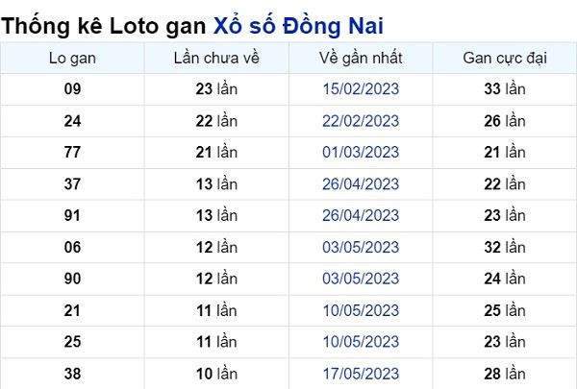Screen dimensions: 577x389
Task: Select loto number 77 cell
Action: [72, 152]
